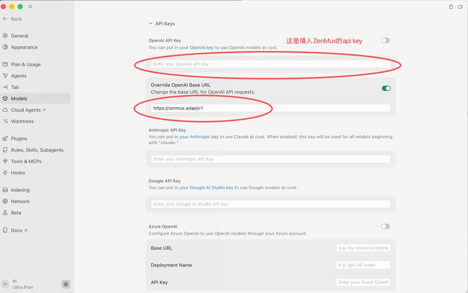Click the document icon at top right
Image resolution: width=468 pixels, height=293 pixels.
point(451,7)
